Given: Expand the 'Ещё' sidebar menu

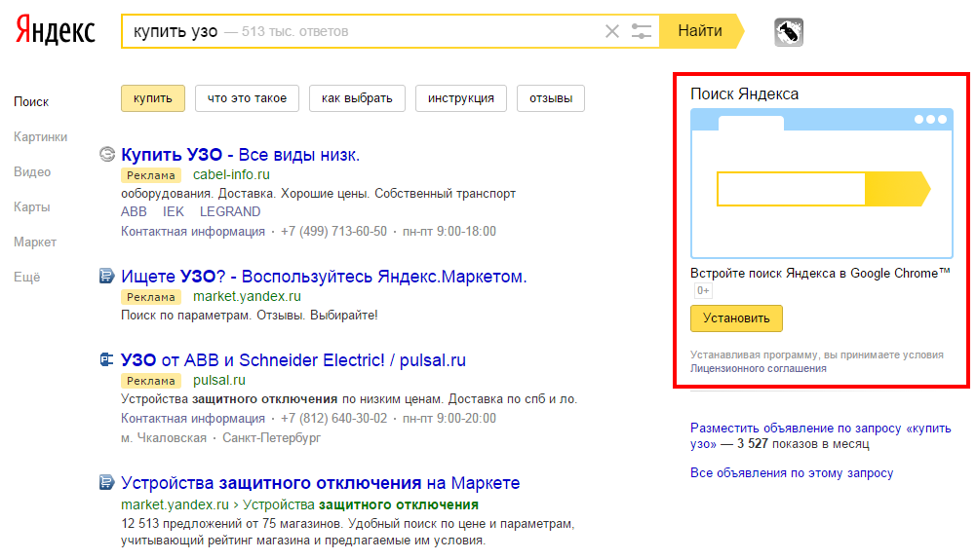Looking at the screenshot, I should pyautogui.click(x=27, y=277).
